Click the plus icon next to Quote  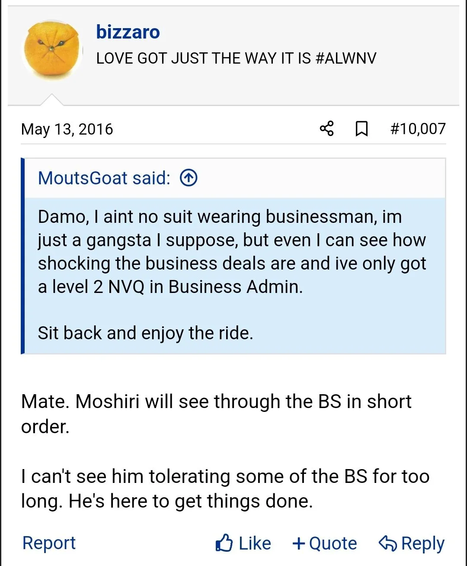point(299,543)
